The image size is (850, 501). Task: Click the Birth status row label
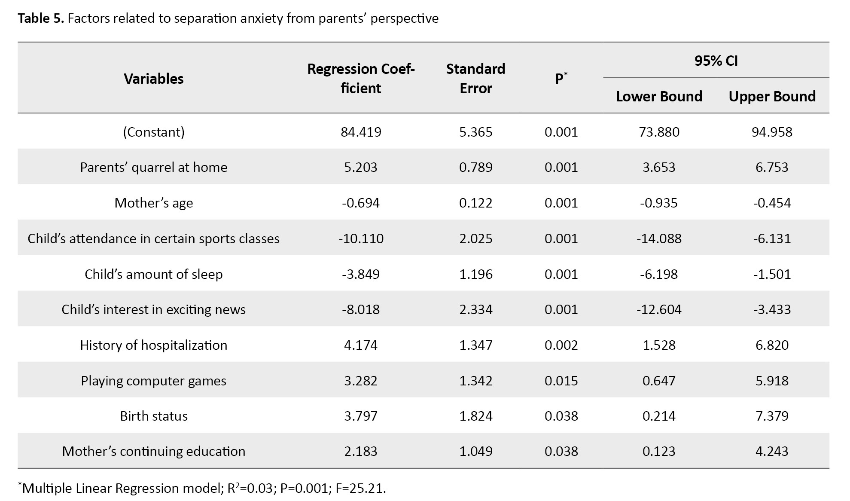click(153, 416)
